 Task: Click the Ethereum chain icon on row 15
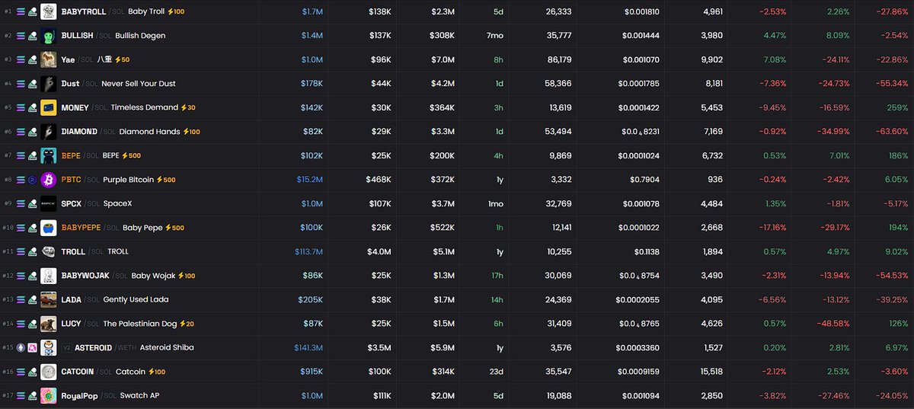[21, 347]
